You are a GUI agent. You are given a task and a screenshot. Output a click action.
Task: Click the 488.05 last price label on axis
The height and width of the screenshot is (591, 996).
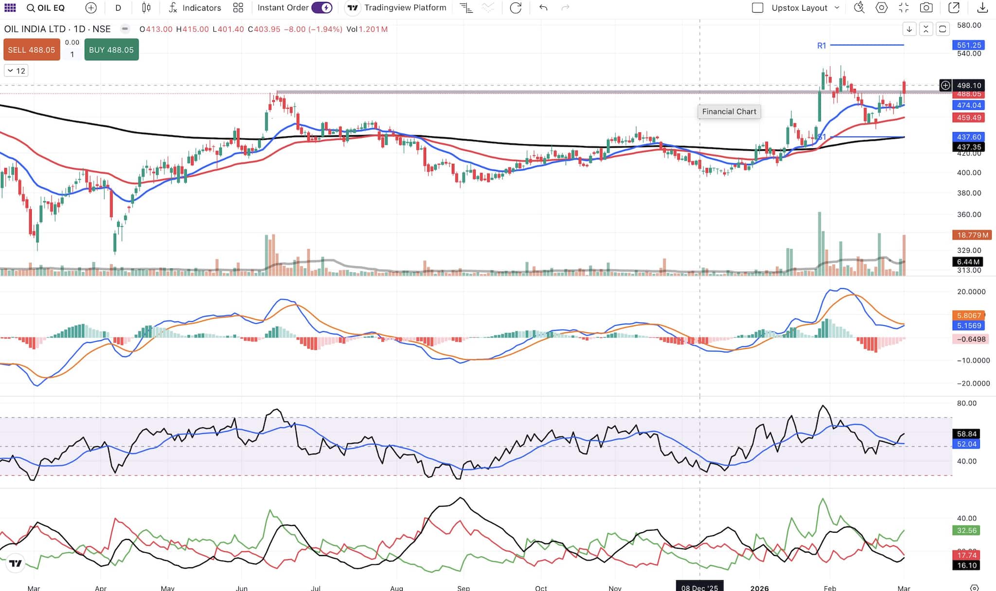969,94
